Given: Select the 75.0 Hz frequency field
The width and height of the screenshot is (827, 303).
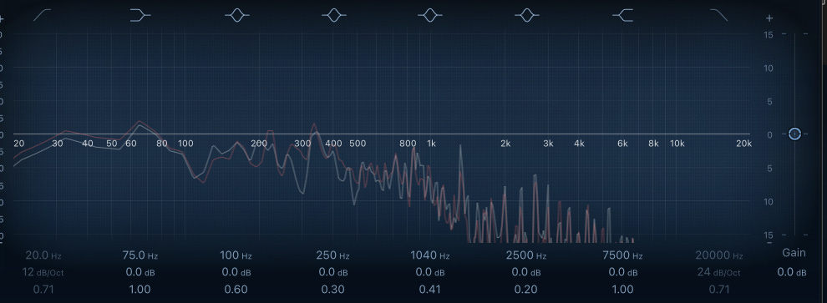Looking at the screenshot, I should (x=140, y=255).
